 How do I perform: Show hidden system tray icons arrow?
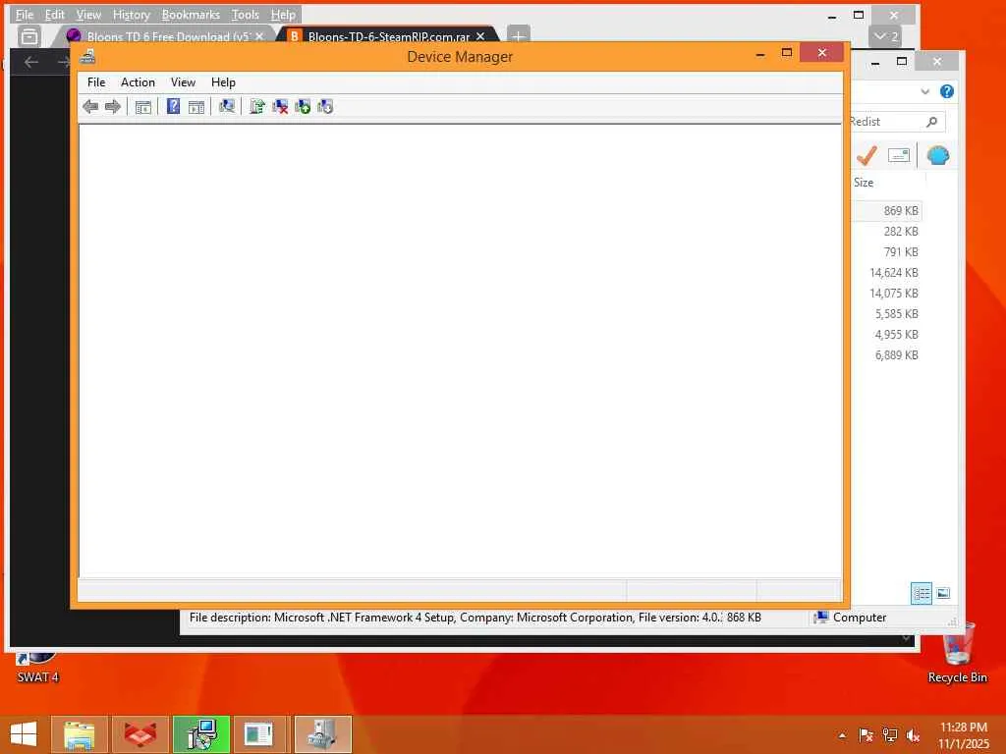tap(842, 735)
